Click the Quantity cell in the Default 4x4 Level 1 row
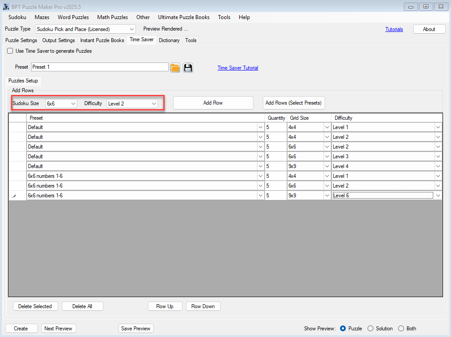This screenshot has height=337, width=451. point(276,127)
